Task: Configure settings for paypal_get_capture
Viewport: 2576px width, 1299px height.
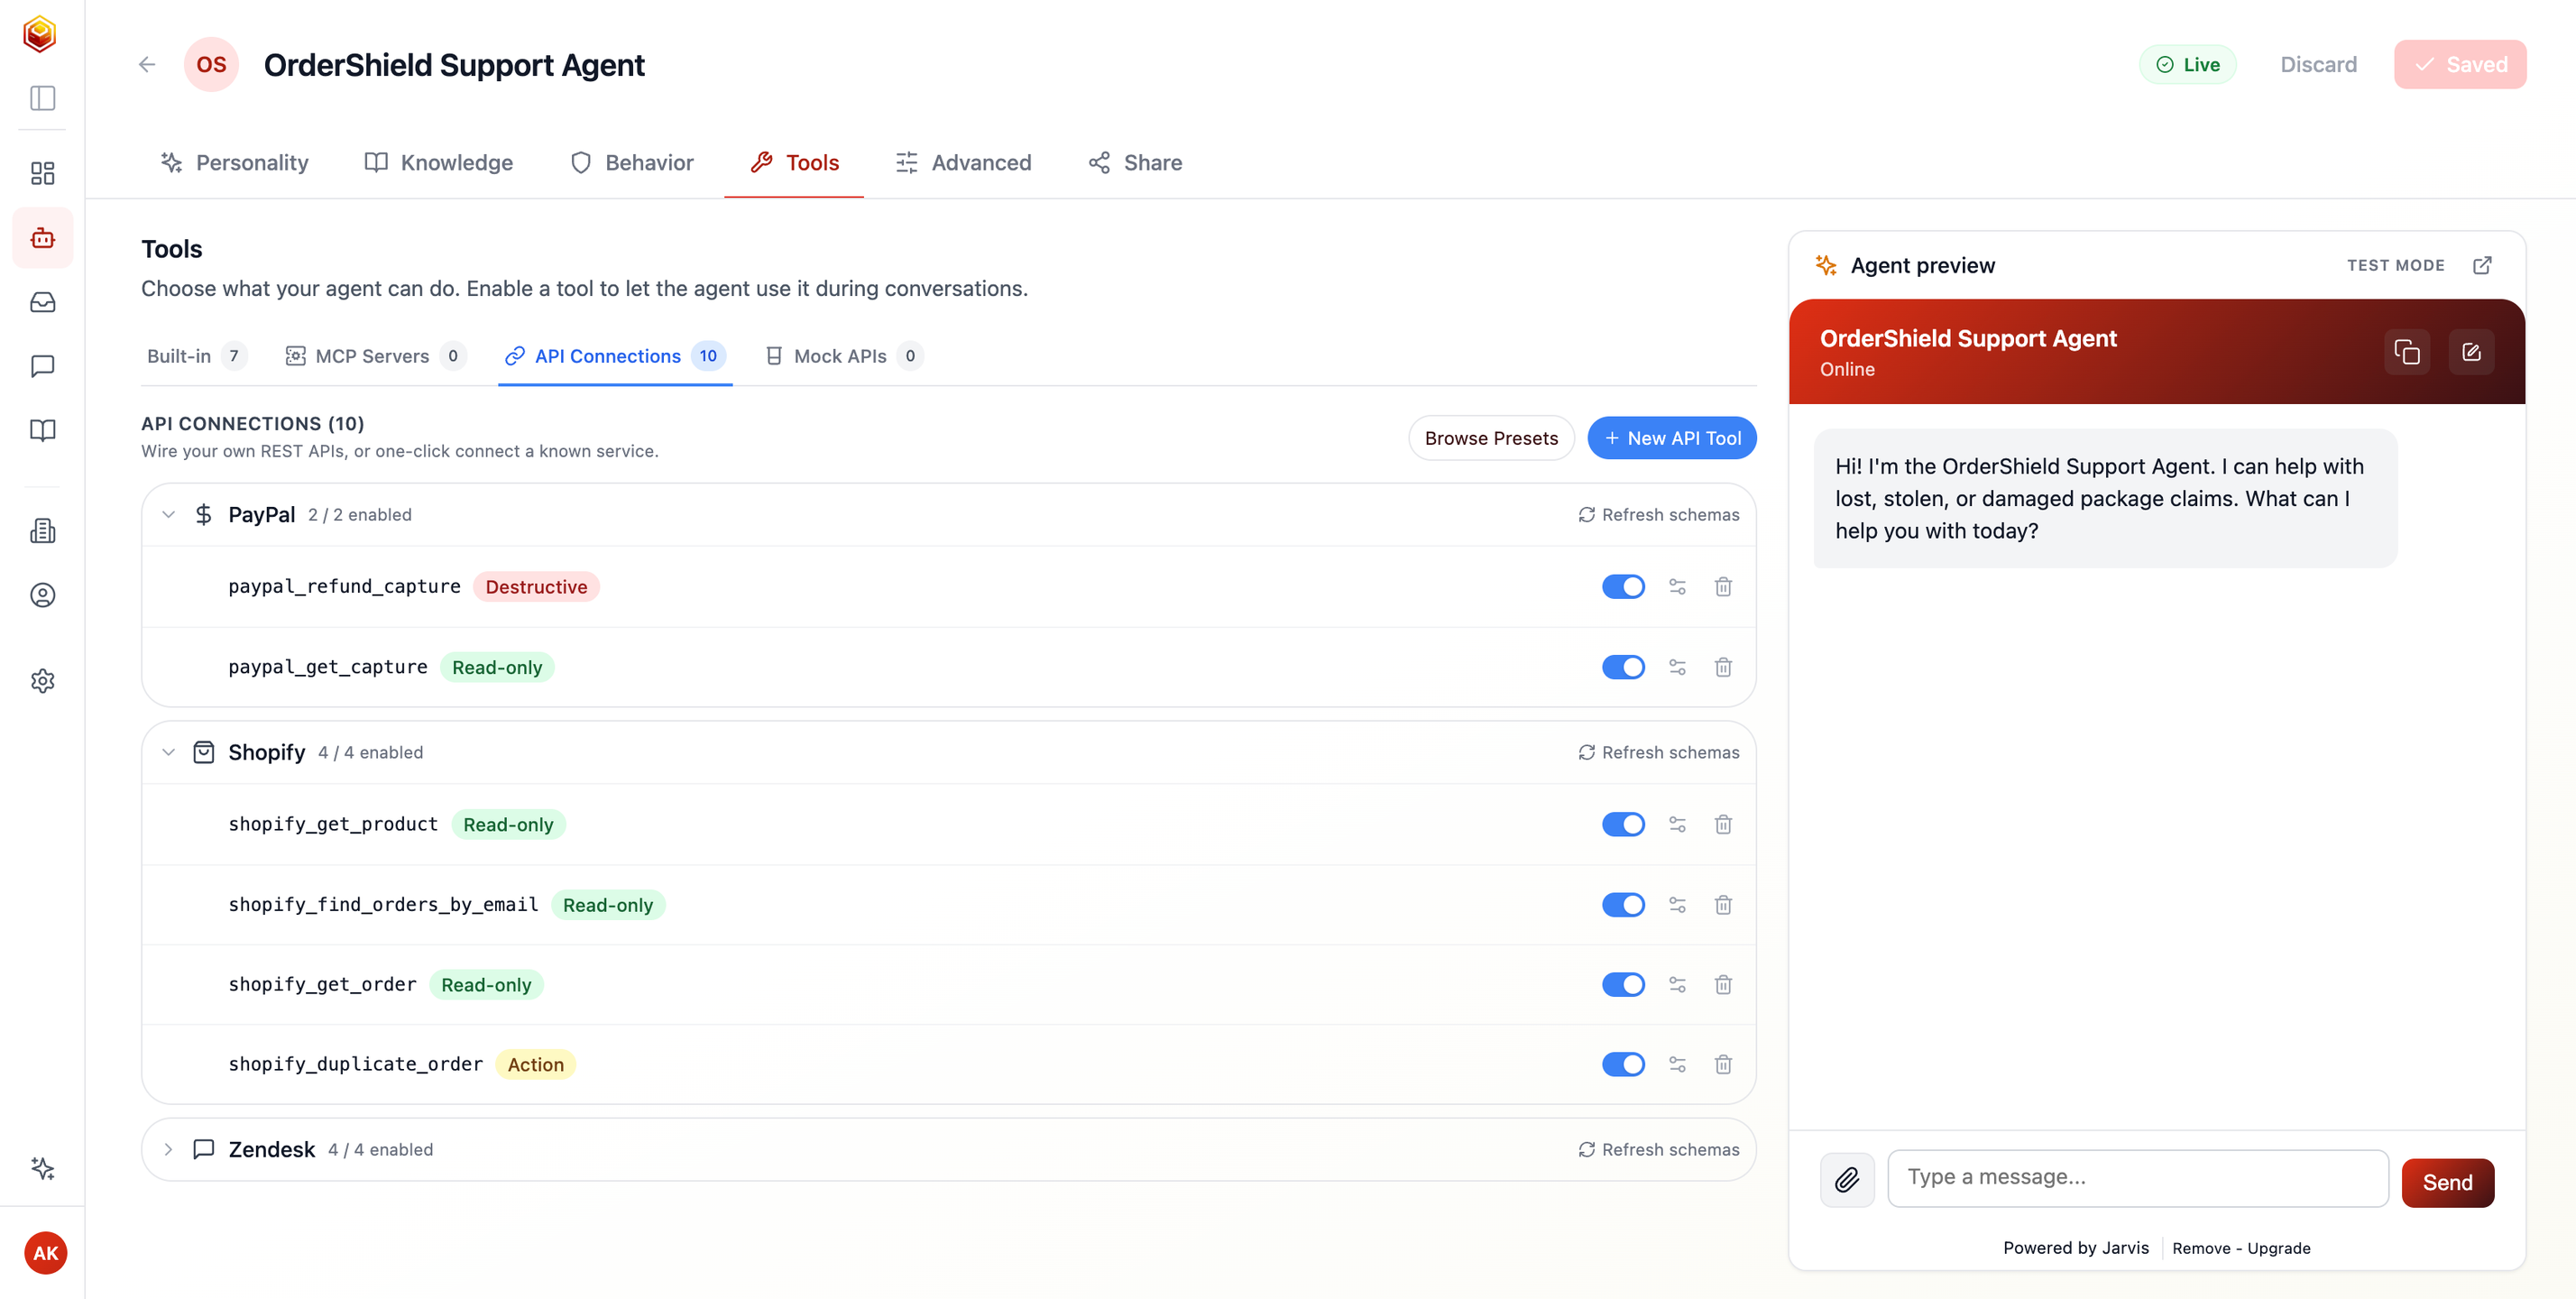Action: (x=1677, y=667)
